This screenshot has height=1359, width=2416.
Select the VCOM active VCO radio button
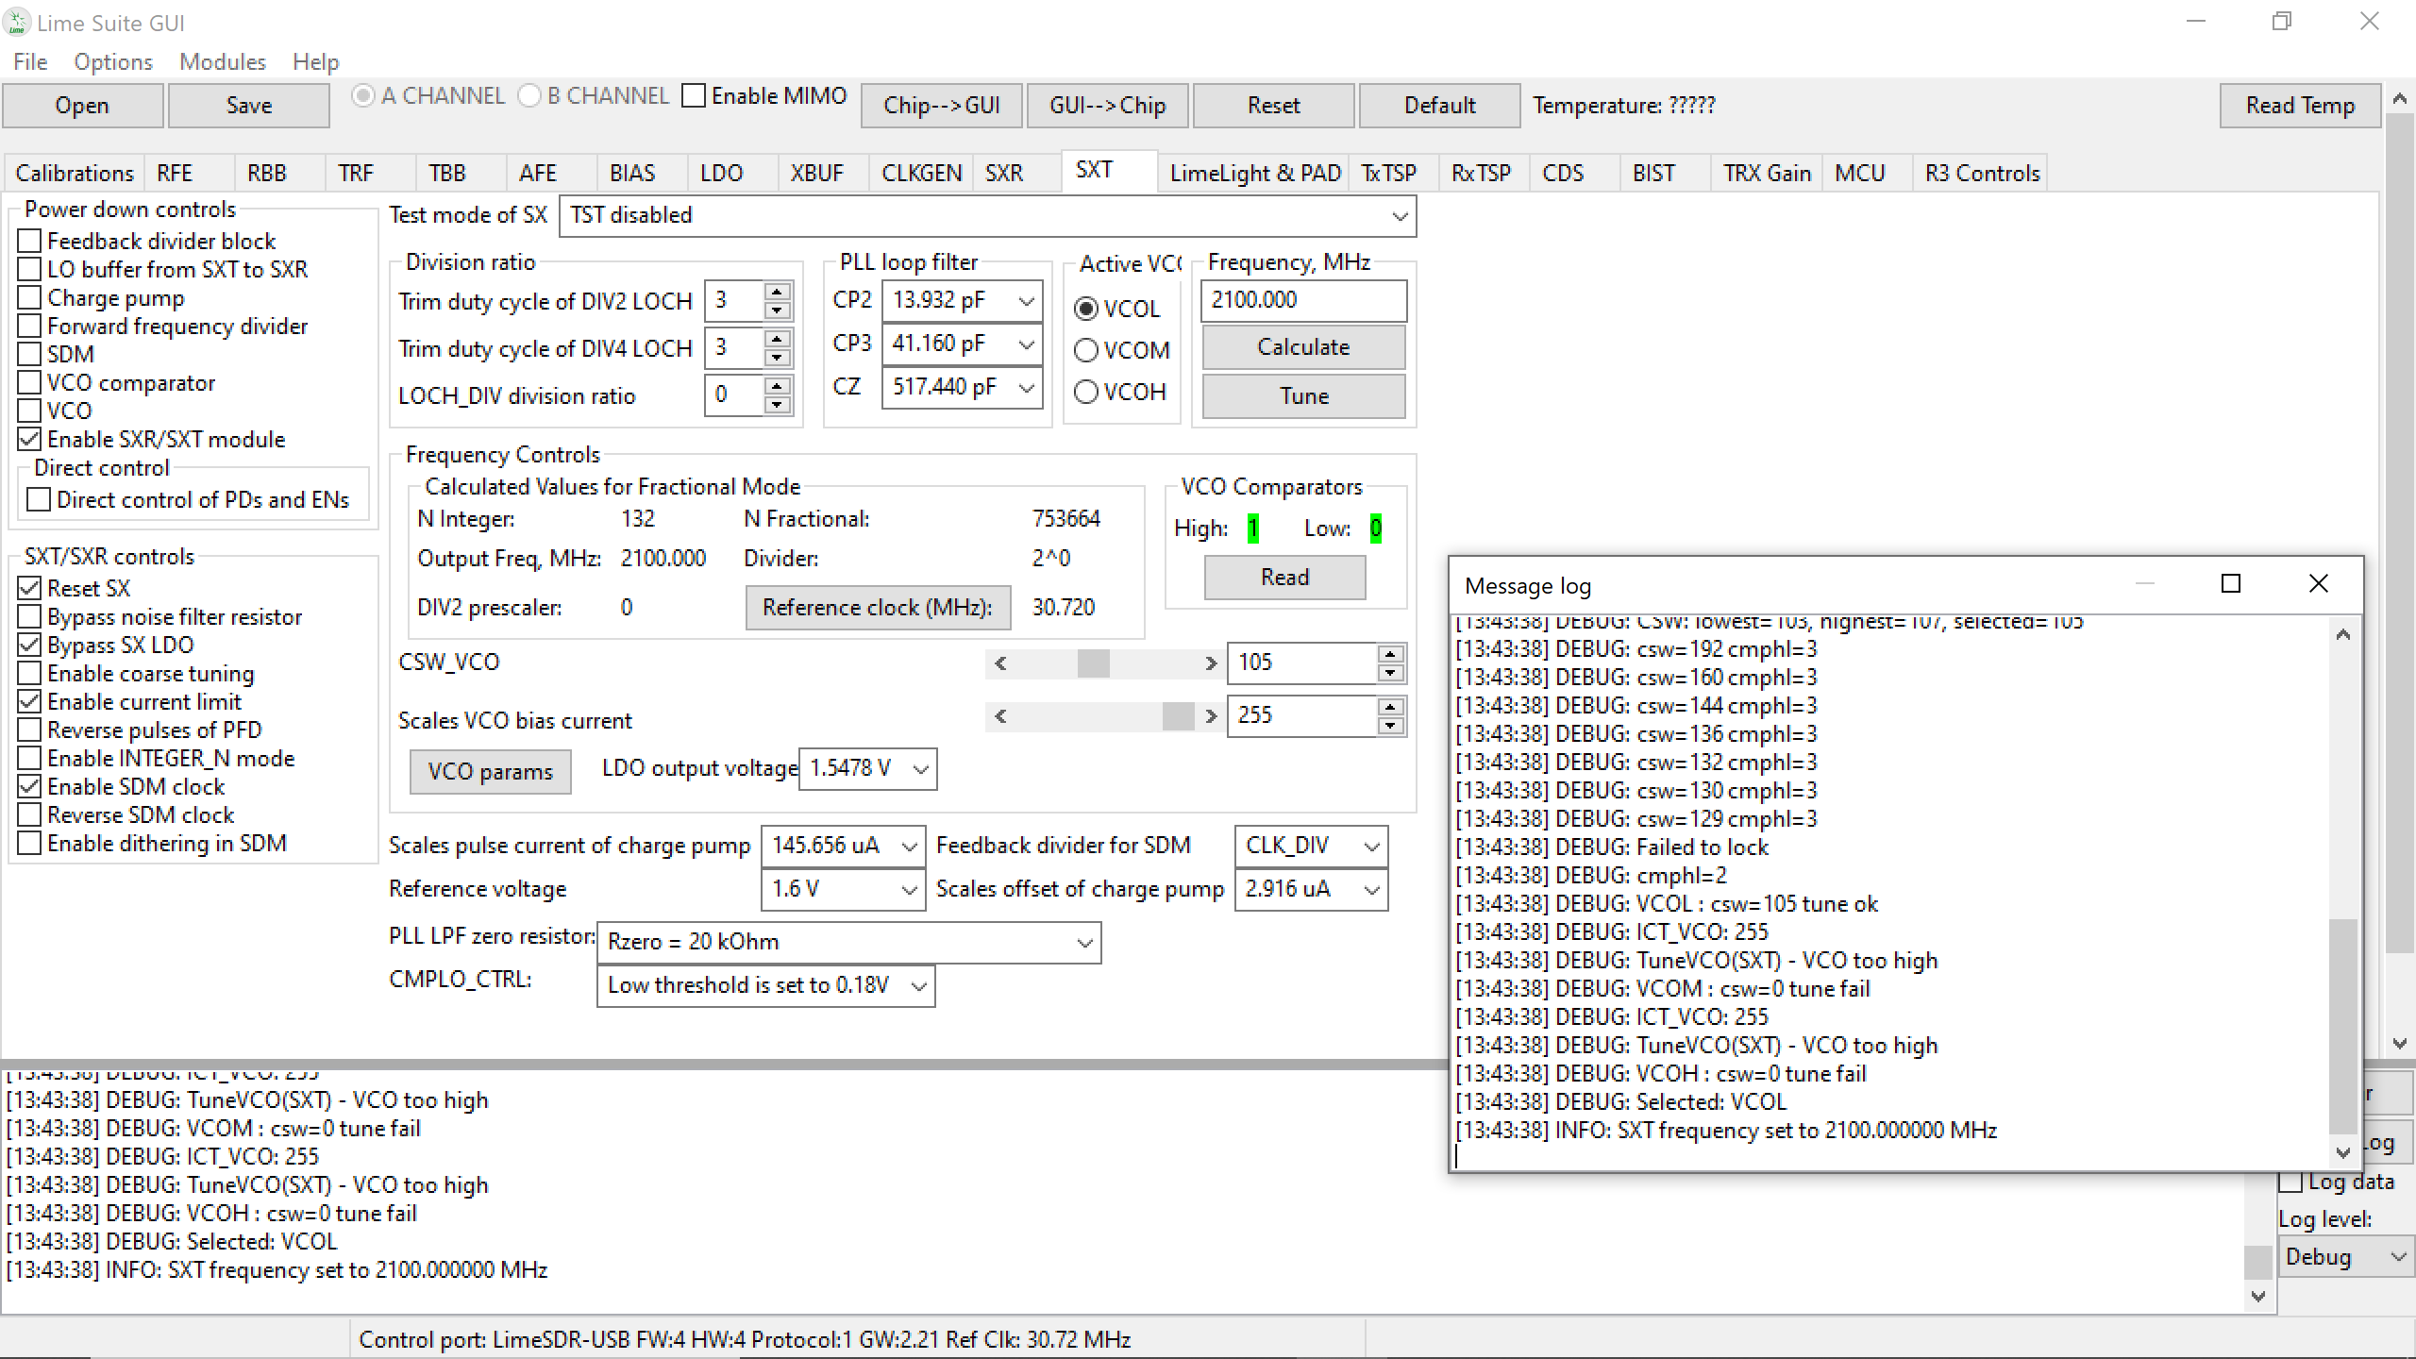(x=1086, y=351)
